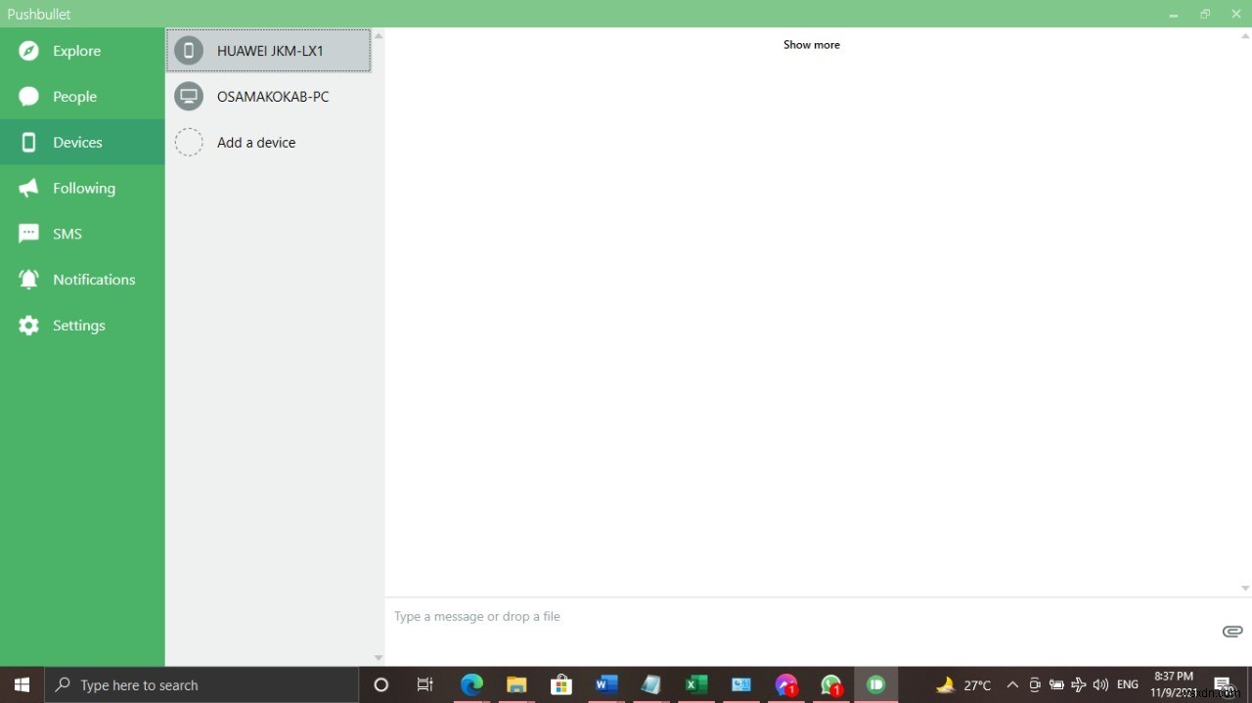Expand hidden icons in the system tray
The image size is (1252, 703).
coord(1011,684)
